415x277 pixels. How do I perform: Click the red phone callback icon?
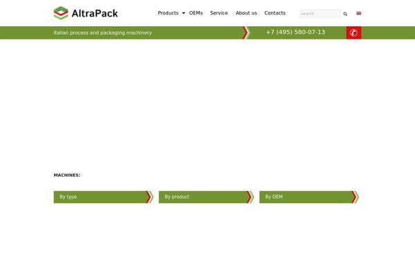[x=353, y=33]
